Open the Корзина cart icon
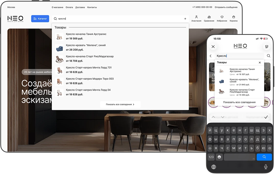275x174 pixels. [234, 19]
